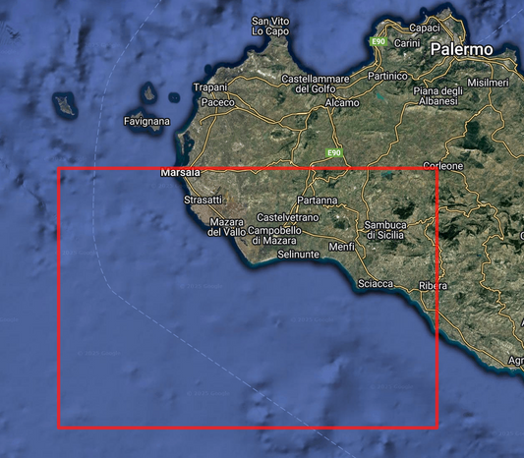The width and height of the screenshot is (524, 458).
Task: Click the Palermo city label
Action: (x=461, y=49)
